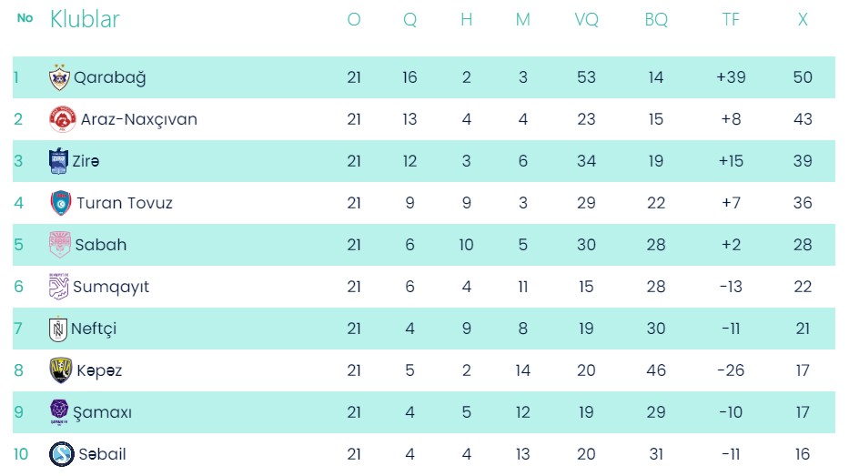Click the VQ goals scored header
This screenshot has height=476, width=849.
pyautogui.click(x=587, y=19)
